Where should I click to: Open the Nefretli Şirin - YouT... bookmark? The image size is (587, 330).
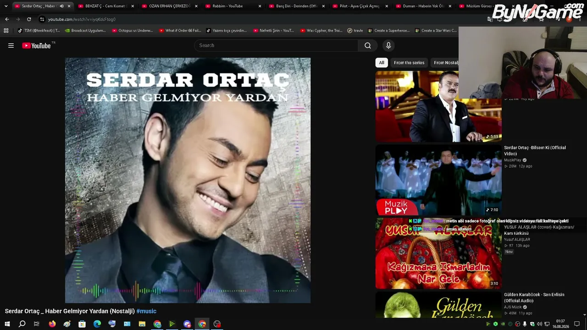point(273,31)
